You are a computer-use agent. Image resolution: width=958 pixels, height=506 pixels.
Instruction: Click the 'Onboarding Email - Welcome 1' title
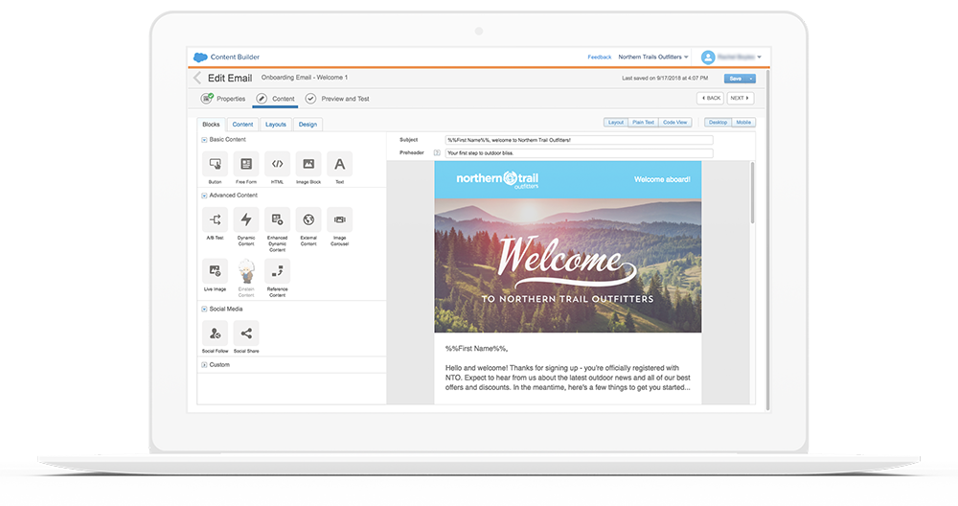(x=305, y=78)
